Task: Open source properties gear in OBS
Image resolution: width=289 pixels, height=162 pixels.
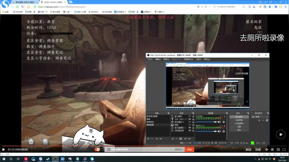Action: (x=181, y=139)
